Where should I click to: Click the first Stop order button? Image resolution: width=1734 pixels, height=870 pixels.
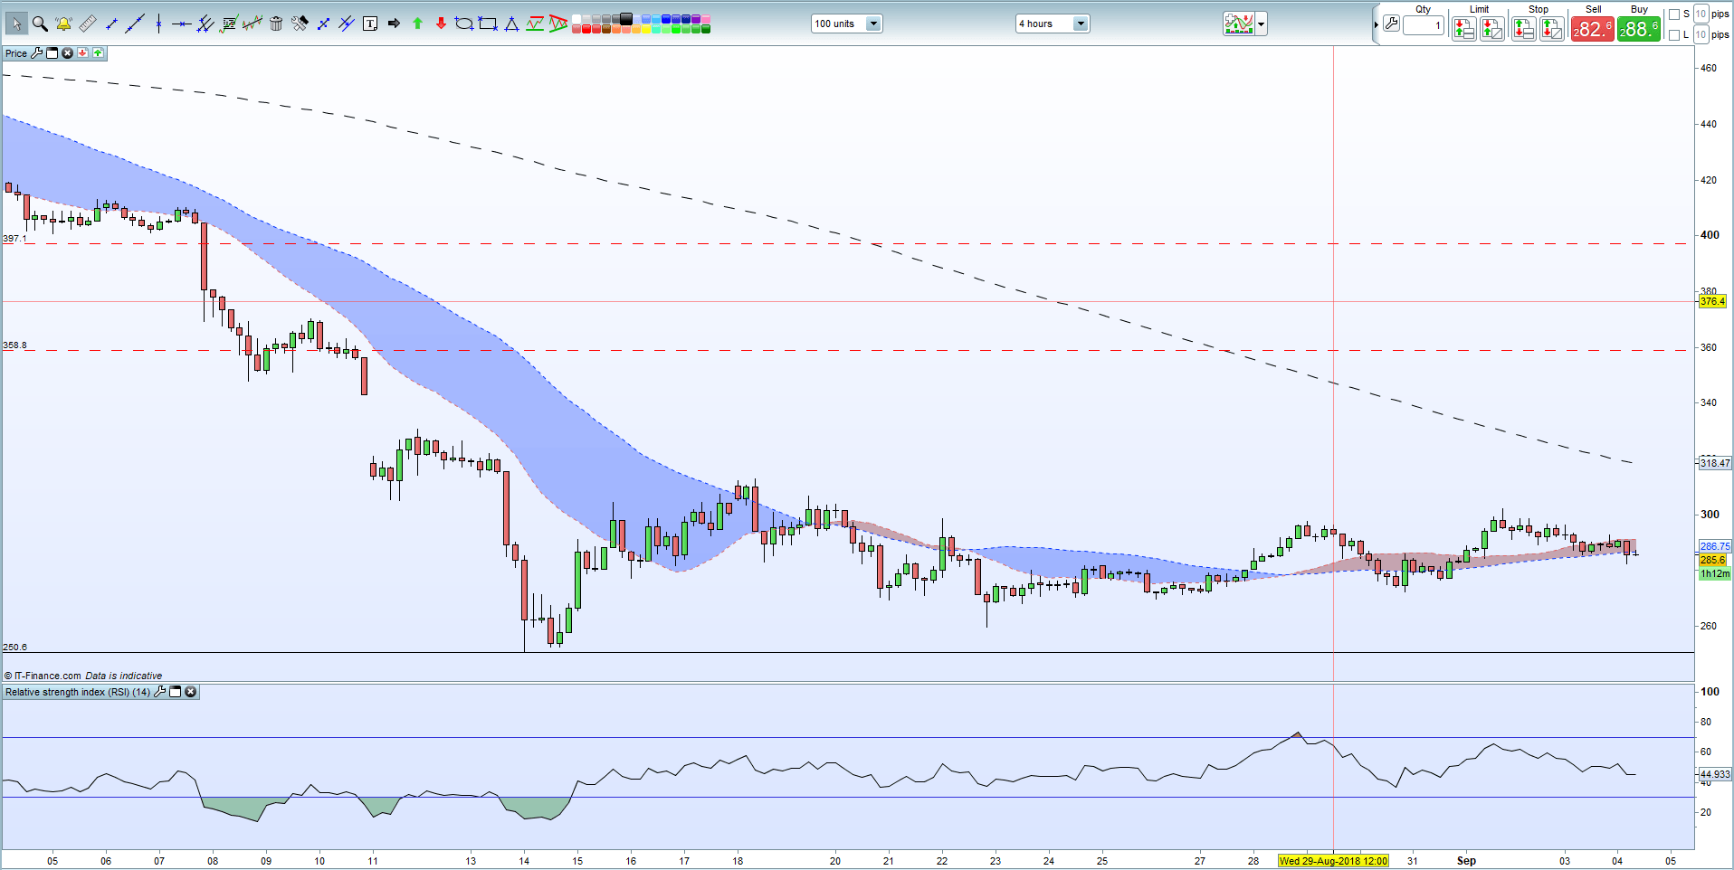click(1523, 29)
